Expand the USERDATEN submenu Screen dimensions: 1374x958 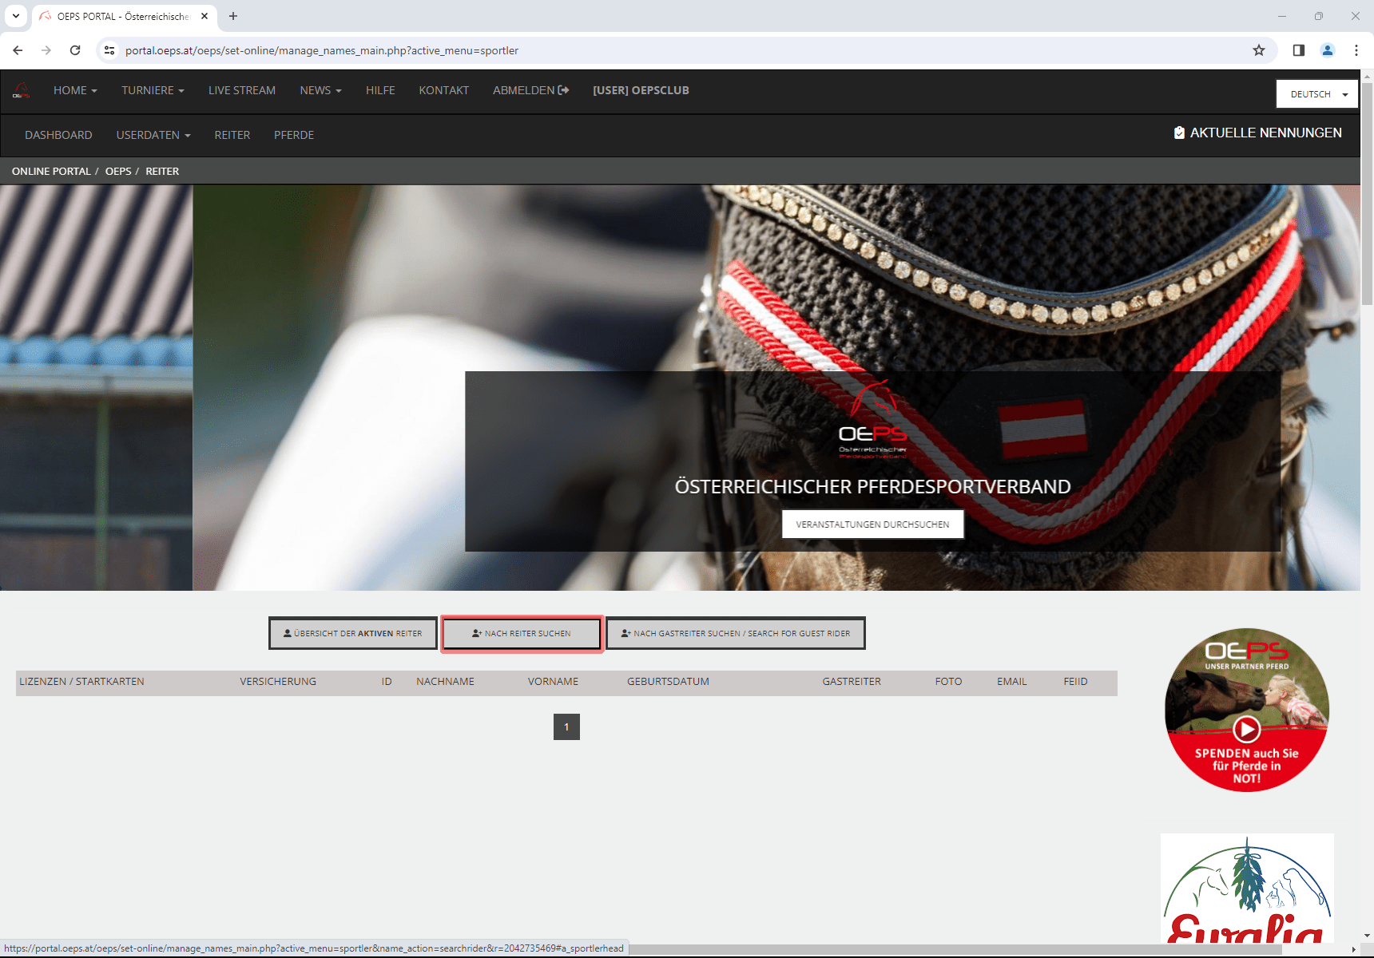(153, 135)
